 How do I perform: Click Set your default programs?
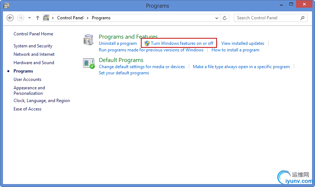(124, 73)
